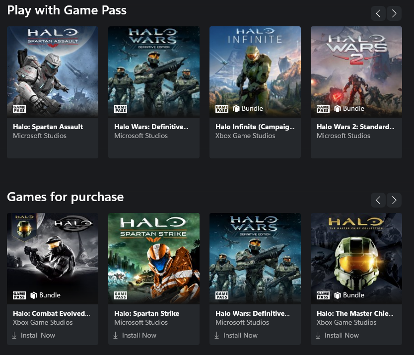Open Halo: Combat Evolved cover art
Image resolution: width=414 pixels, height=355 pixels.
point(53,258)
